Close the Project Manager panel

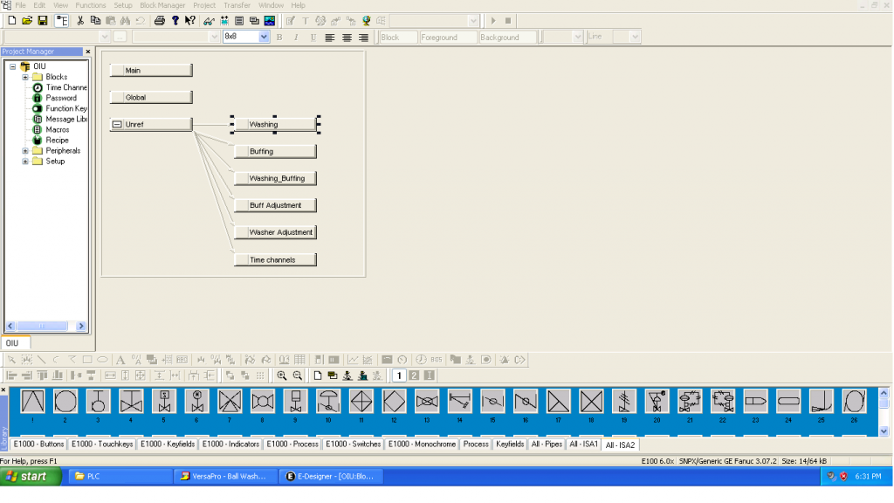click(x=88, y=52)
